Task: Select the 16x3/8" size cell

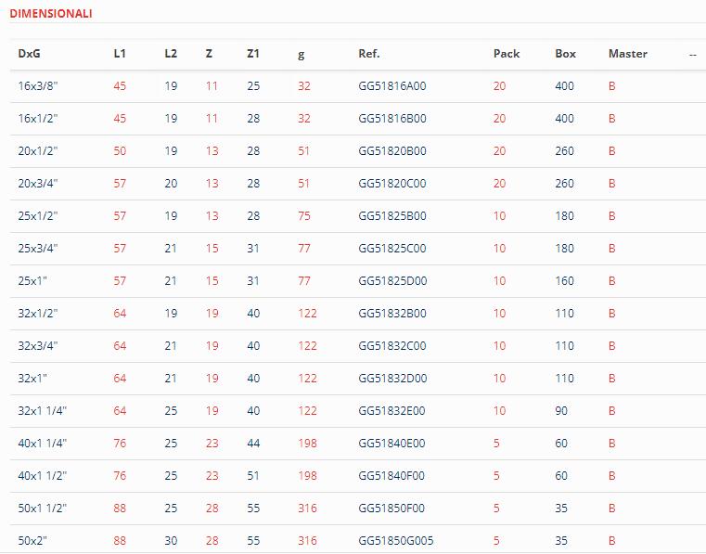Action: [x=38, y=86]
